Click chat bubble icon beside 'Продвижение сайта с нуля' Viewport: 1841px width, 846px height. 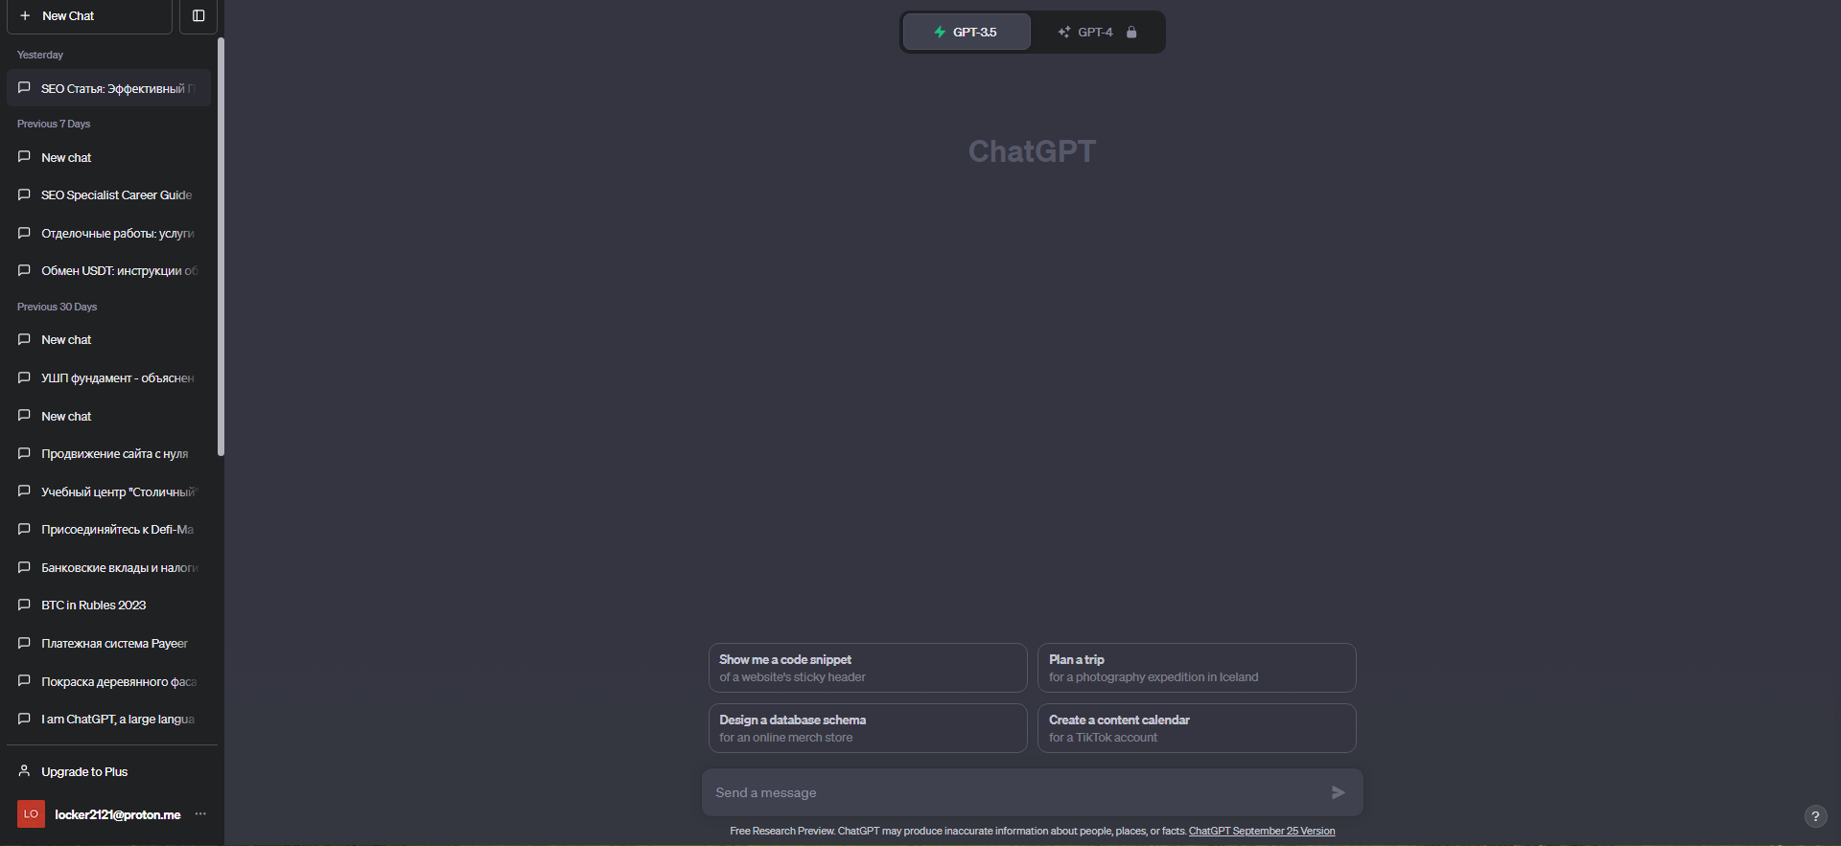point(24,453)
